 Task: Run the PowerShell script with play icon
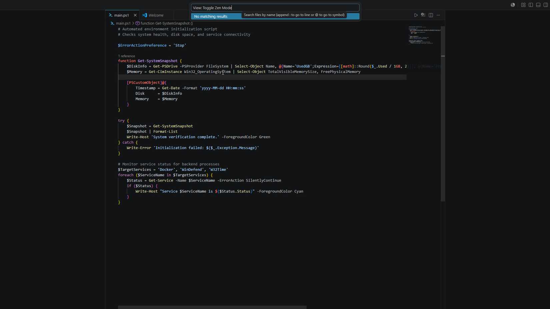pos(416,15)
